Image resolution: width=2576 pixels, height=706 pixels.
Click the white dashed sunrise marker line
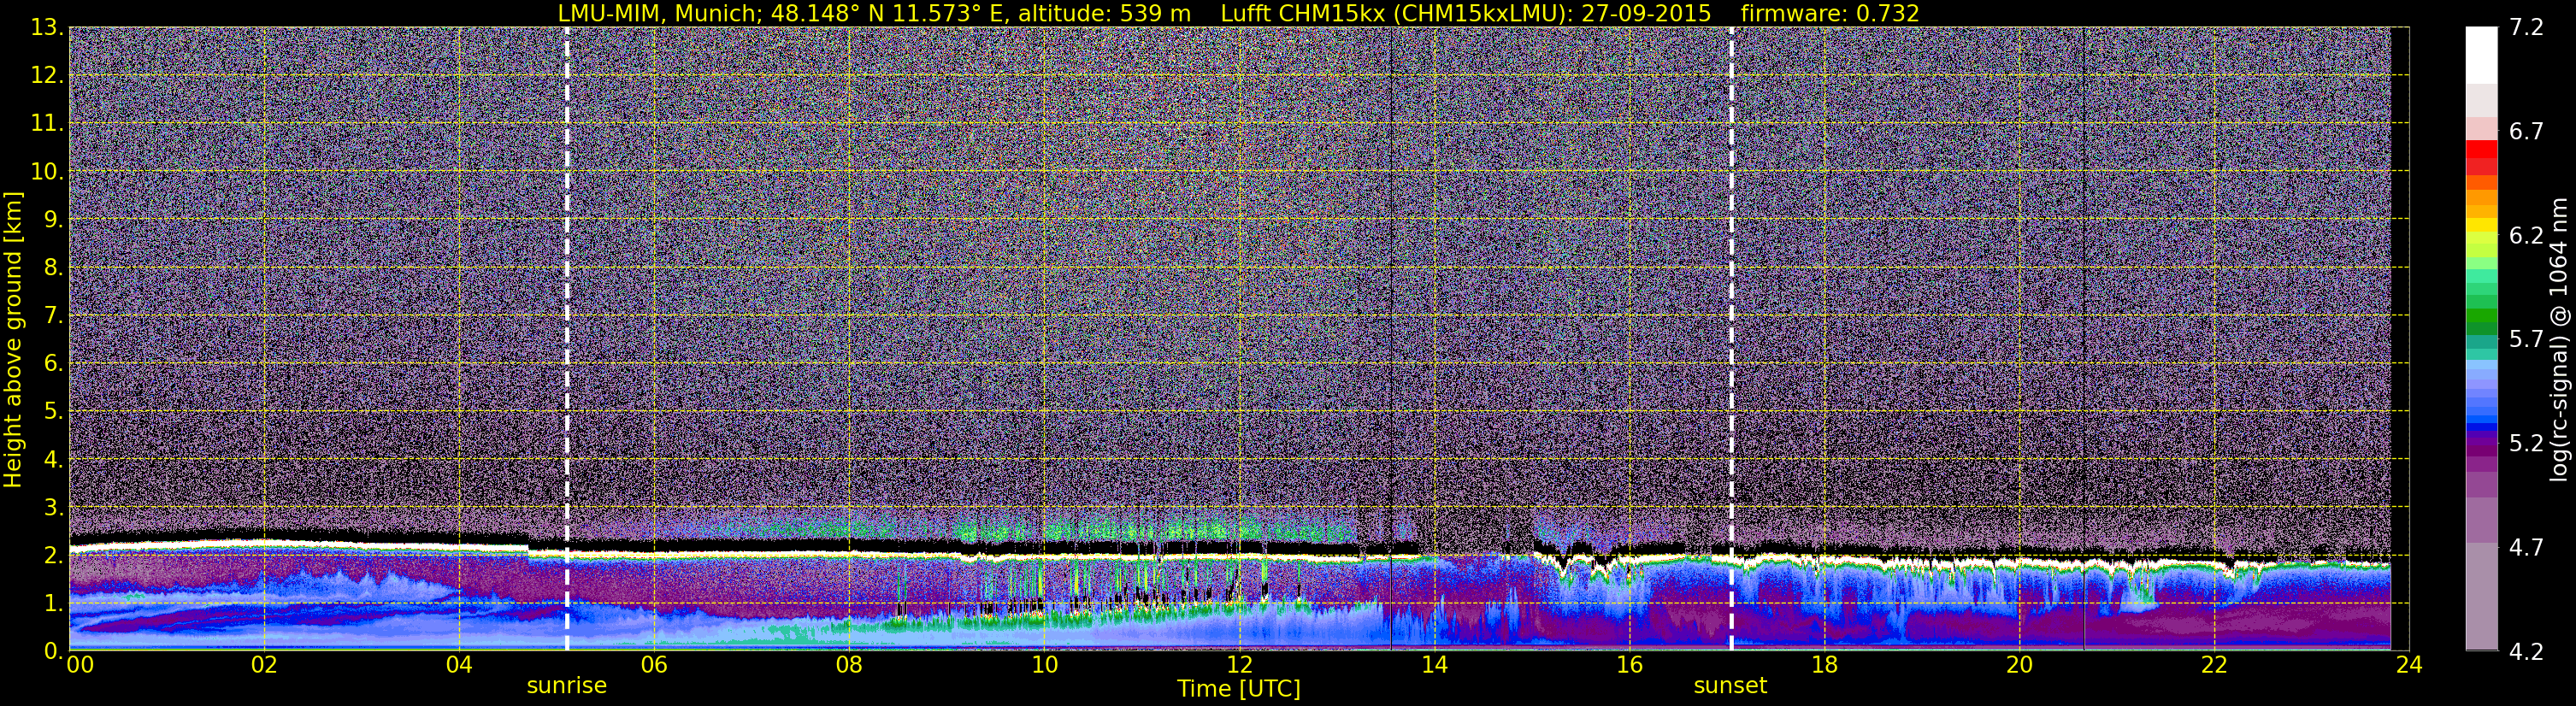tap(567, 339)
